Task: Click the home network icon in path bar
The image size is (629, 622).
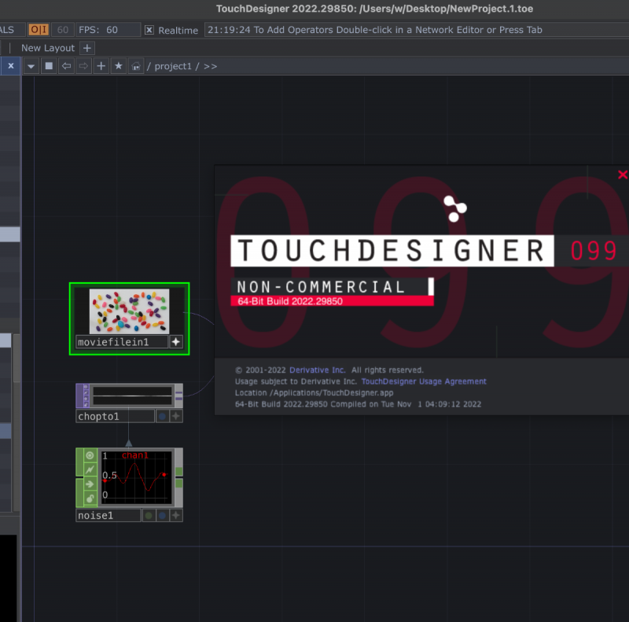Action: [136, 66]
